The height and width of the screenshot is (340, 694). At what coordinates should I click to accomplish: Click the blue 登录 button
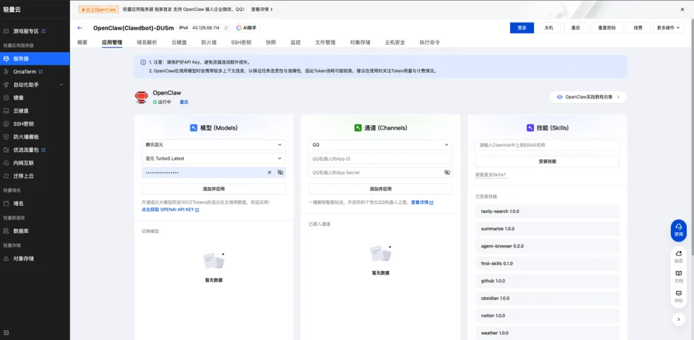[x=522, y=28]
